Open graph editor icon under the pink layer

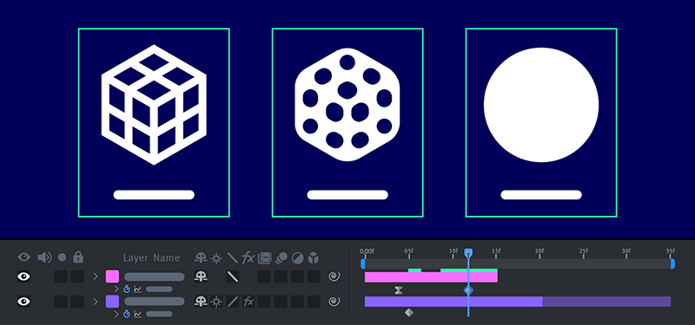coord(138,289)
